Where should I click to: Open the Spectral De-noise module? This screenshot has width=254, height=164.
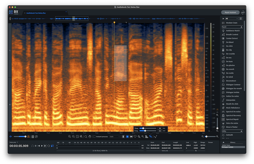(x=233, y=111)
